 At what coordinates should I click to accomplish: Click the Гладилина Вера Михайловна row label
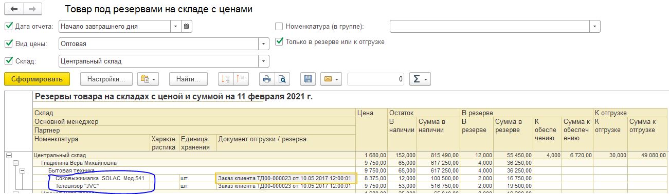(x=78, y=162)
